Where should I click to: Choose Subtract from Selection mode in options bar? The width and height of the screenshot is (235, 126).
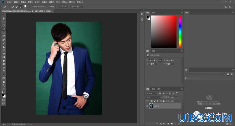click(x=20, y=7)
